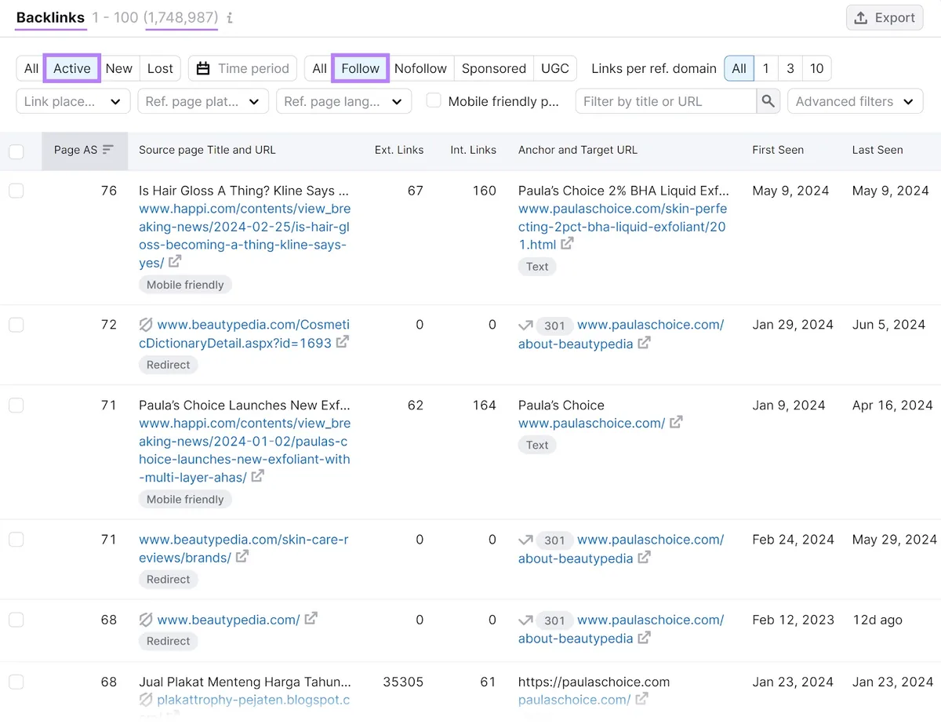
Task: Check the Paula's Choice Launches New Exf row
Action: [x=16, y=406]
